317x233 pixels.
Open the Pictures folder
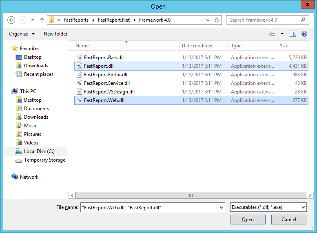pyautogui.click(x=32, y=134)
